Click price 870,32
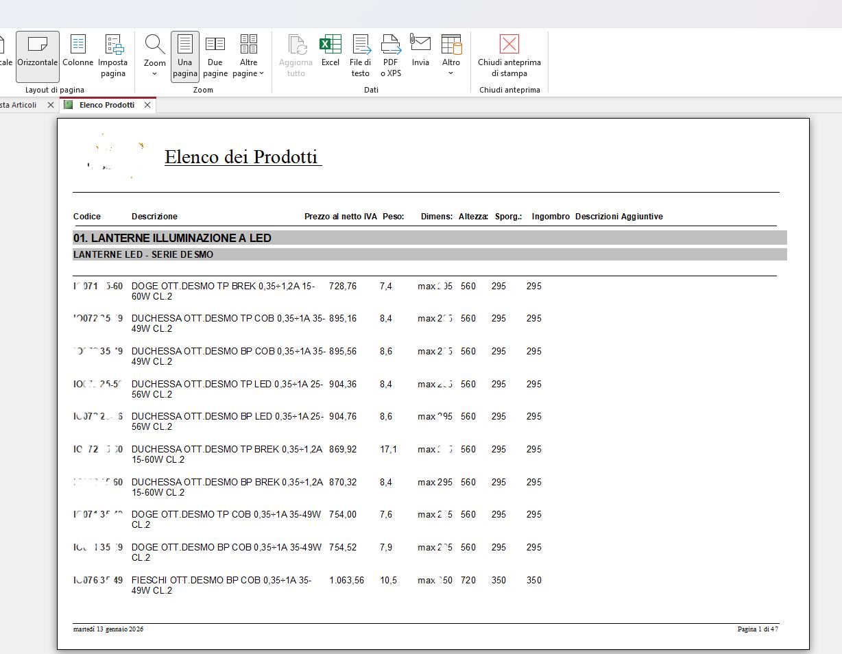 [x=343, y=482]
